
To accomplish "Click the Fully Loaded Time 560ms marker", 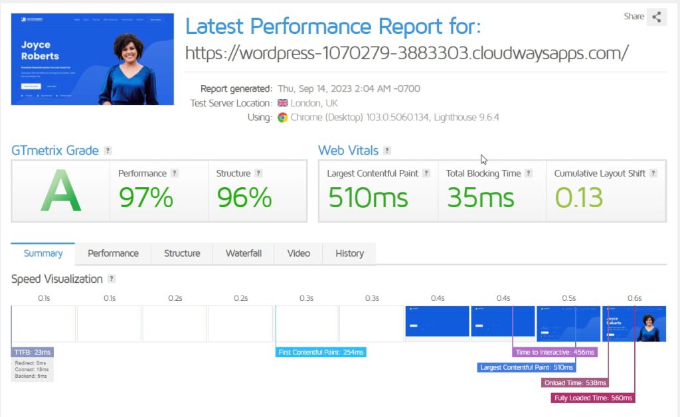I will (x=593, y=398).
